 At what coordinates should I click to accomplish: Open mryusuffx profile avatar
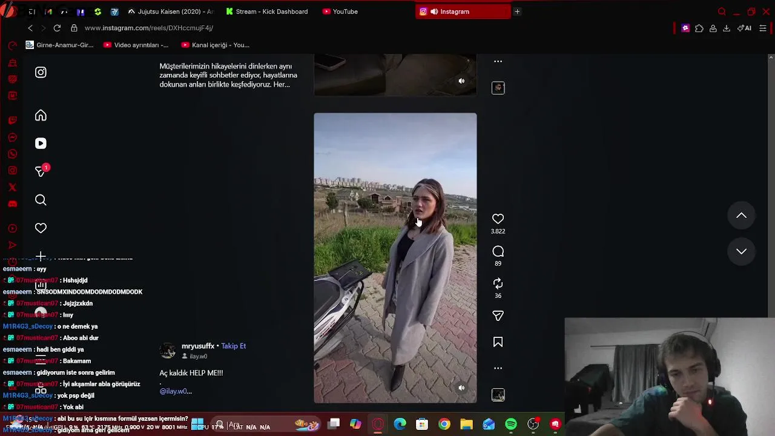point(168,351)
